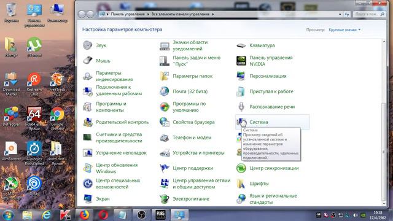The image size is (393, 221).
Task: Click the address bar refresh button
Action: (x=347, y=14)
